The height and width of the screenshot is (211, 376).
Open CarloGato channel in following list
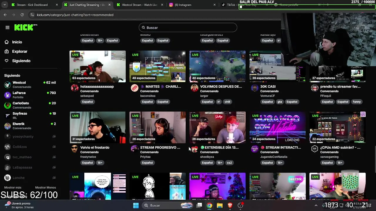[x=30, y=105]
